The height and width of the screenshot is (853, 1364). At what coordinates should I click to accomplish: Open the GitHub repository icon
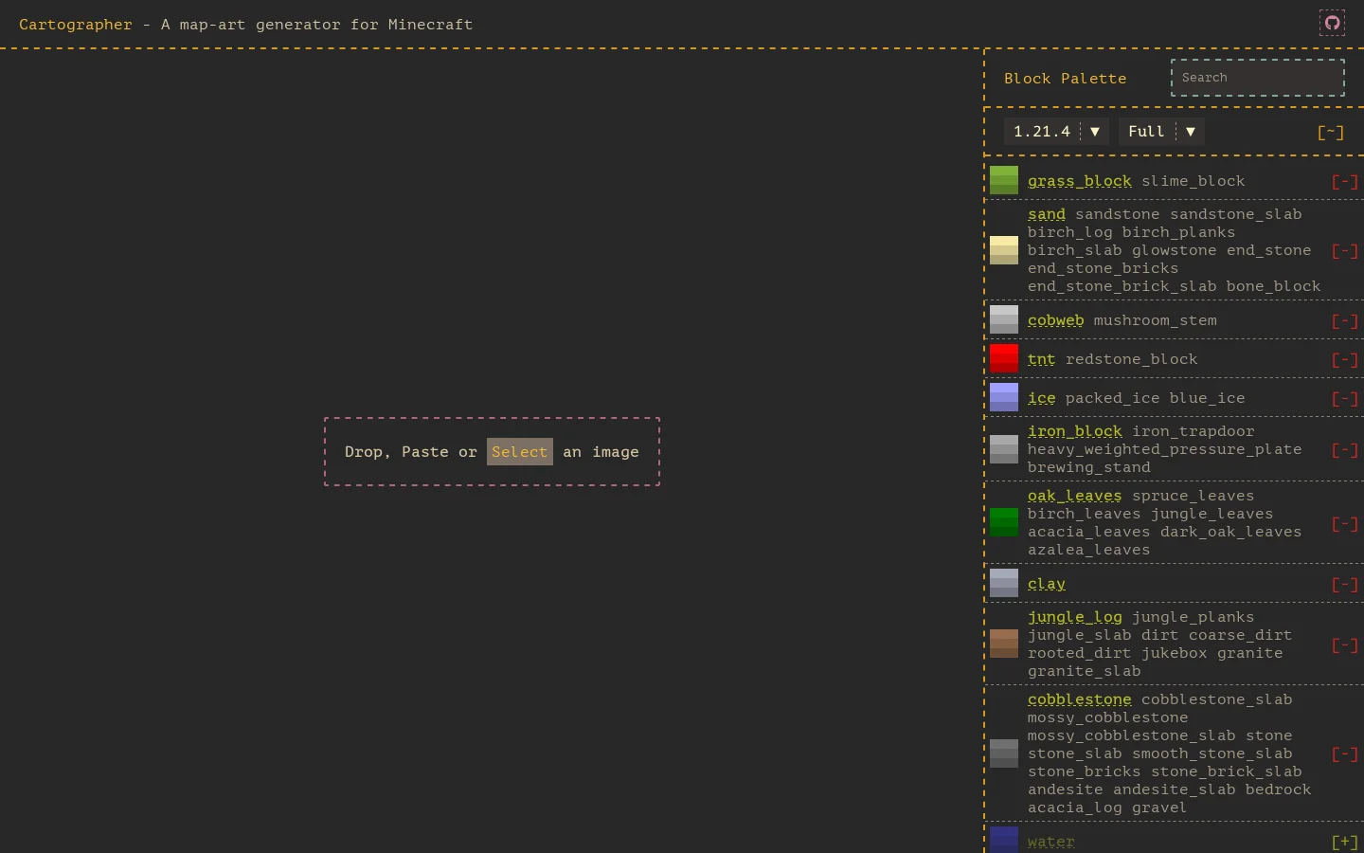click(x=1333, y=23)
